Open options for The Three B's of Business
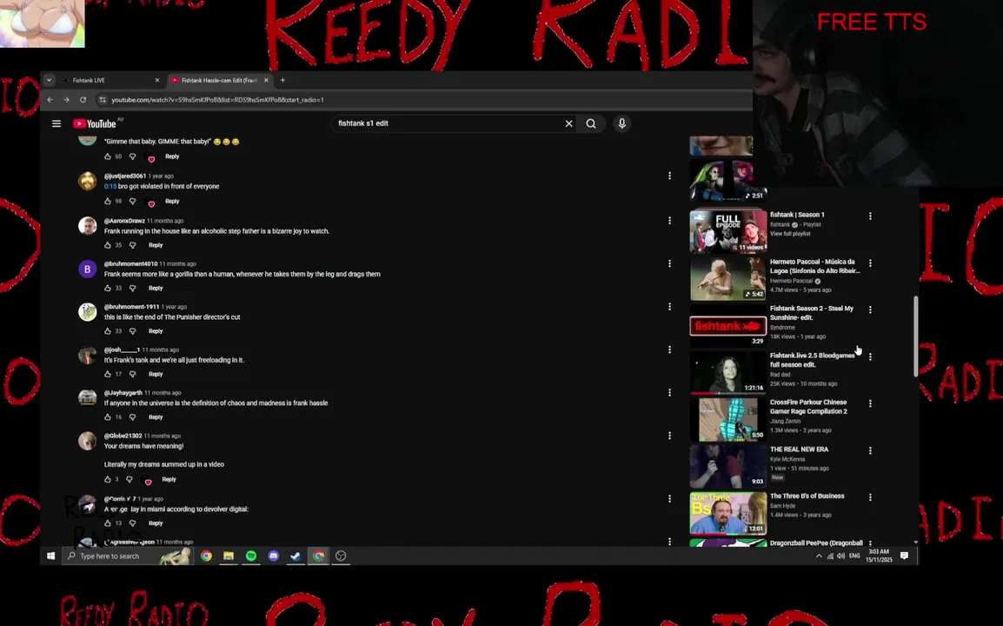Image resolution: width=1003 pixels, height=626 pixels. (x=870, y=497)
